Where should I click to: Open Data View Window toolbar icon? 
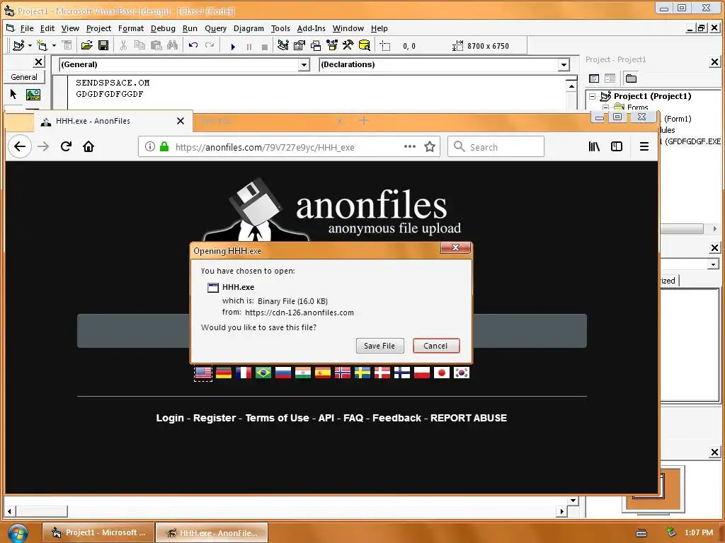pyautogui.click(x=365, y=45)
